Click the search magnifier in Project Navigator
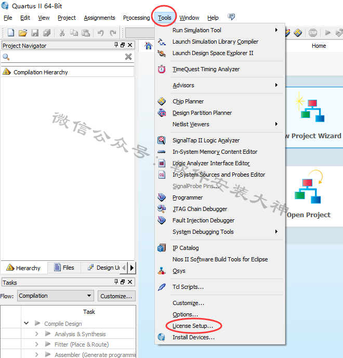Image resolution: width=343 pixels, height=358 pixels. point(6,57)
